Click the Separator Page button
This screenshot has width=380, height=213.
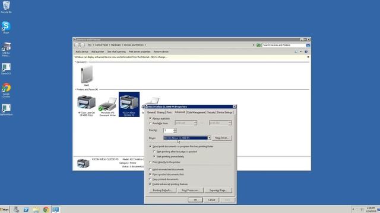[x=218, y=191]
